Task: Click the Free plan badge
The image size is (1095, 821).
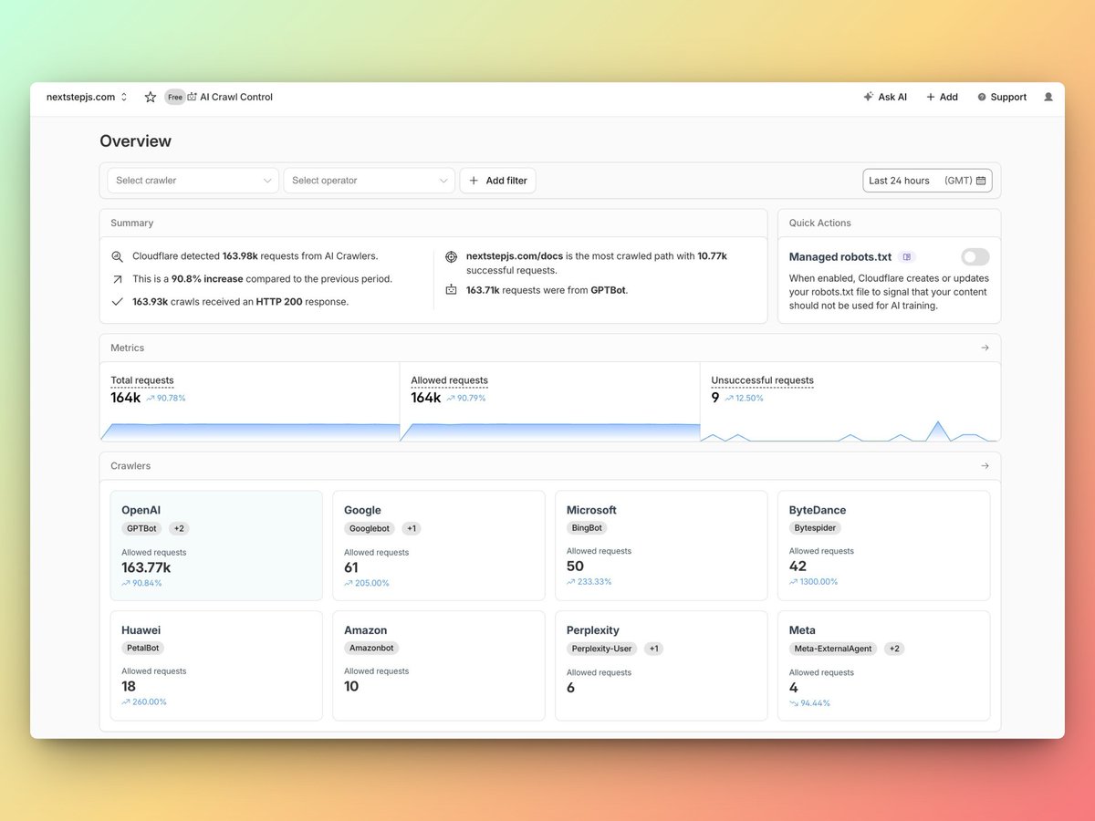Action: tap(174, 97)
